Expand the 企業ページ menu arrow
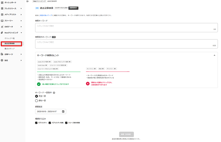The image size is (221, 142). (21, 54)
